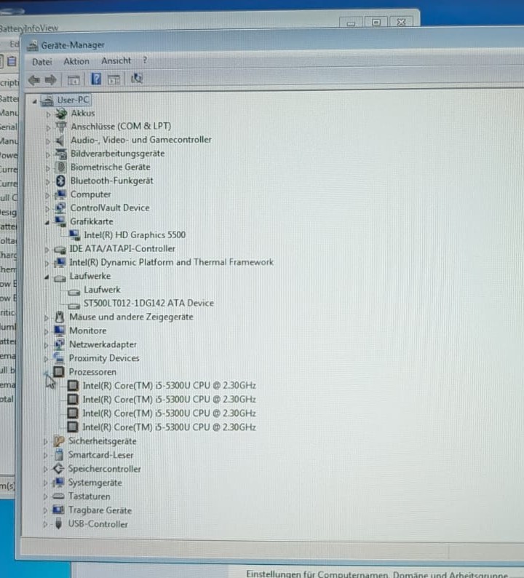This screenshot has height=578, width=524.
Task: Click the Anschlüsse (COM & LPT) port icon
Action: coord(61,127)
